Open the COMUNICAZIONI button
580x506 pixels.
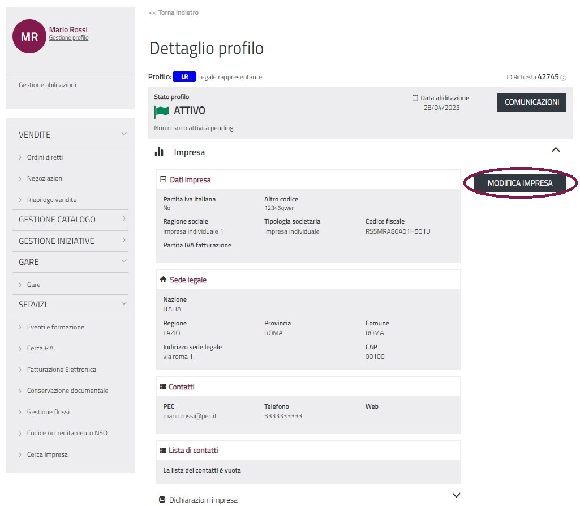[x=531, y=102]
